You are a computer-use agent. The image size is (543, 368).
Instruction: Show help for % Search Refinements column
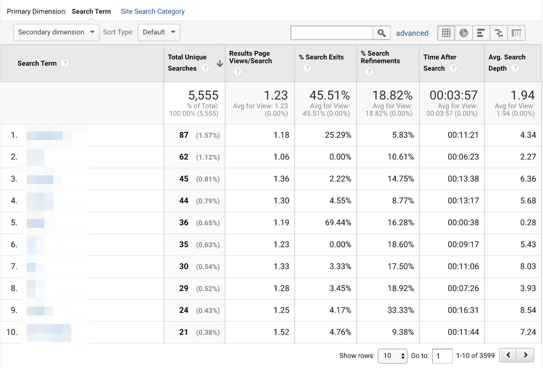coord(369,72)
